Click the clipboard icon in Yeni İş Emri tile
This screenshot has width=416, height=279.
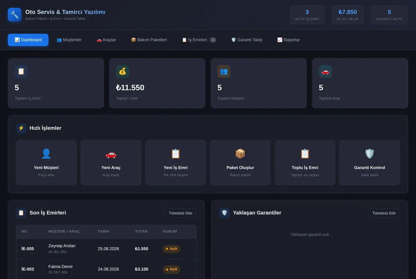(176, 154)
